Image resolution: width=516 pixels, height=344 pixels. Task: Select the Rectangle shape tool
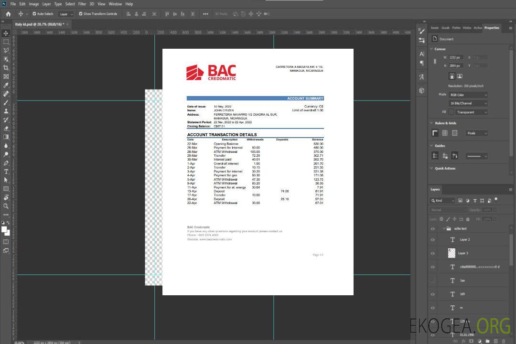pyautogui.click(x=6, y=189)
